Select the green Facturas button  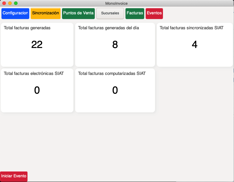pyautogui.click(x=135, y=13)
